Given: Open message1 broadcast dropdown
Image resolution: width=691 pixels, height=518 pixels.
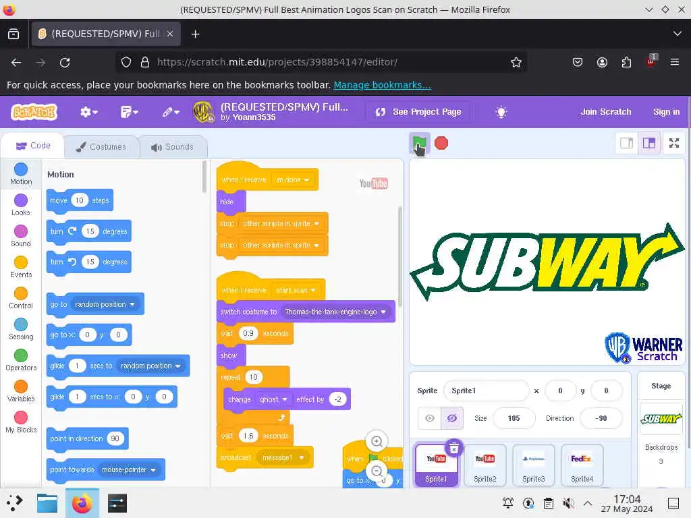Looking at the screenshot, I should [283, 458].
